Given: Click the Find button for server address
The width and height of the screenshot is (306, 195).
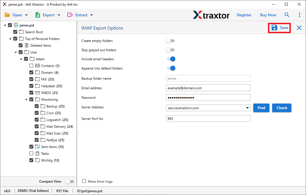Looking at the screenshot, I should (x=261, y=108).
